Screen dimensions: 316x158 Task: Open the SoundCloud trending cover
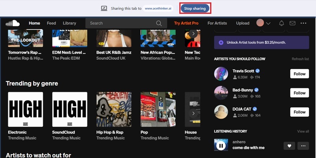click(x=70, y=109)
